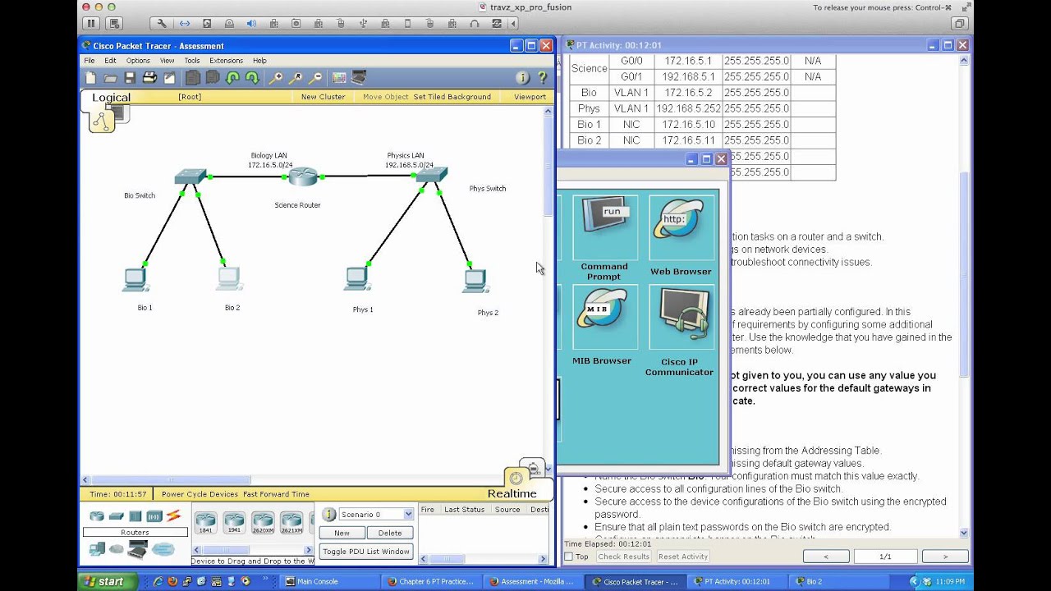1051x591 pixels.
Task: Open the View menu
Action: [167, 61]
